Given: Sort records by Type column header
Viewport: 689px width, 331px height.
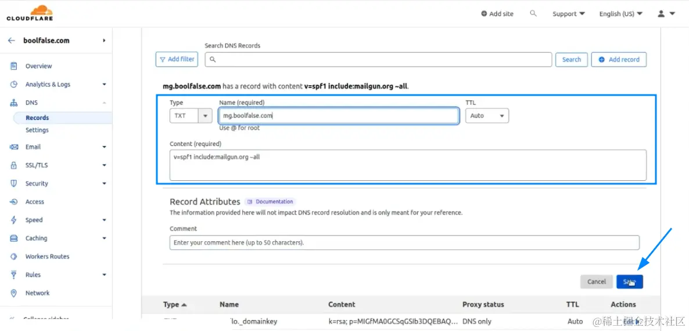Looking at the screenshot, I should coord(175,304).
